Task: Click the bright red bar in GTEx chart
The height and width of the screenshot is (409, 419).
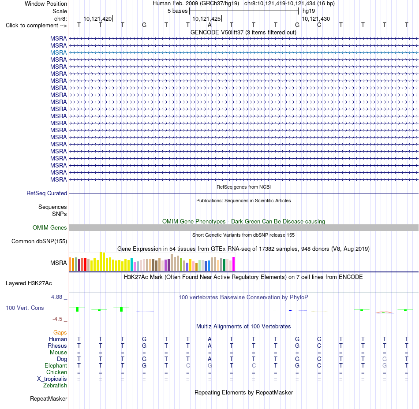Action: pos(85,264)
